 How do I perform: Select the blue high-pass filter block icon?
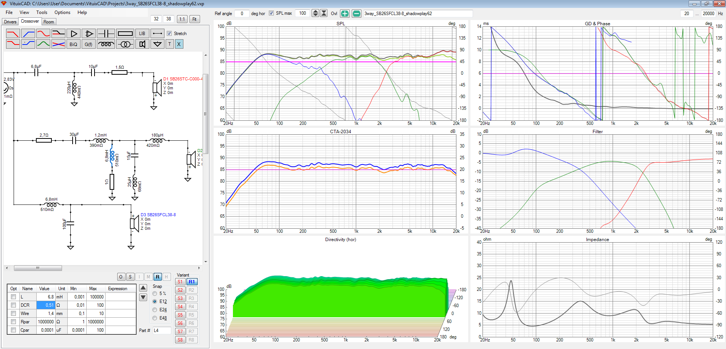tap(28, 34)
